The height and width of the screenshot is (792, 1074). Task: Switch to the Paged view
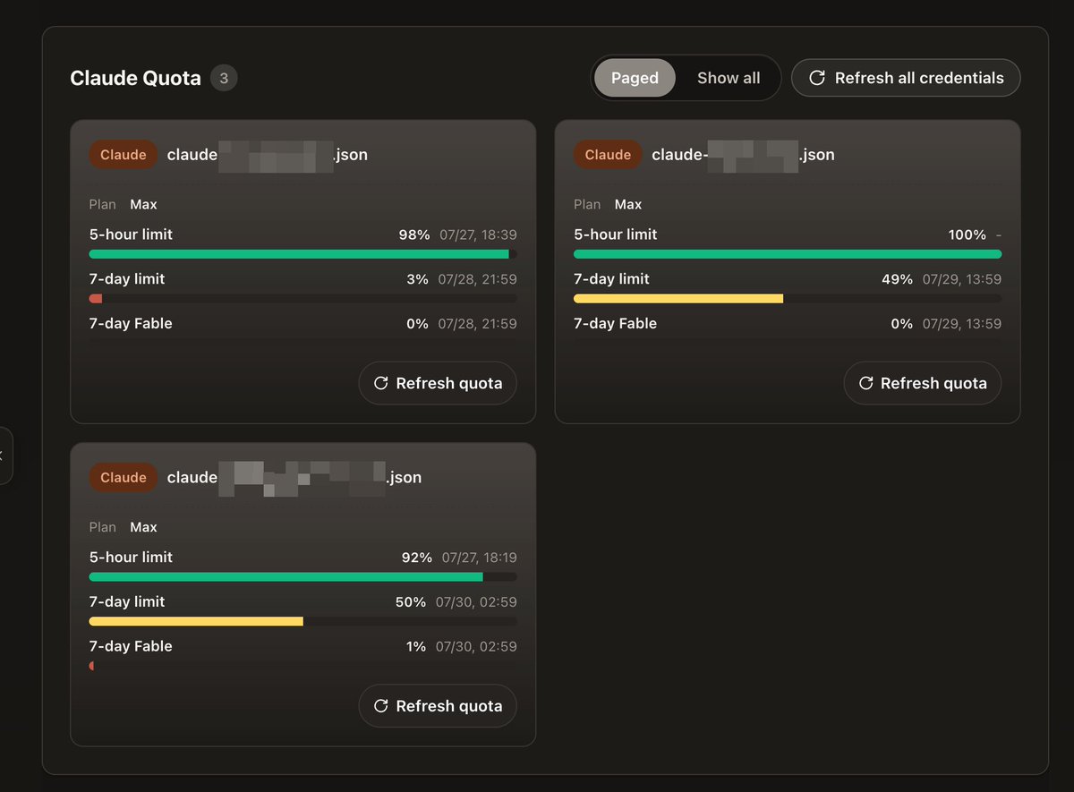(635, 78)
